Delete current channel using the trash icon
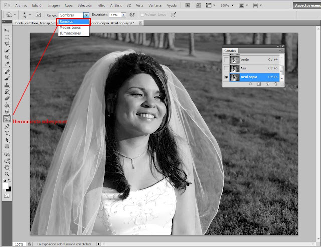321x247 pixels. (276, 84)
